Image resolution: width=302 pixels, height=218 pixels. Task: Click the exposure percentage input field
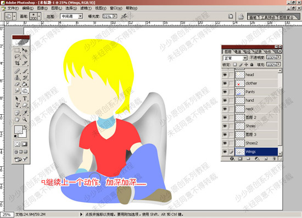tap(108, 16)
